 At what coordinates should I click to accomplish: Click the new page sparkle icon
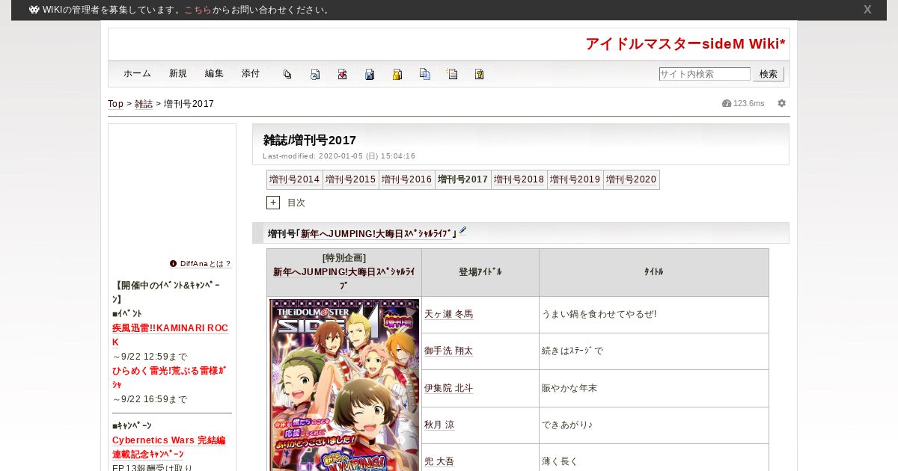click(452, 74)
